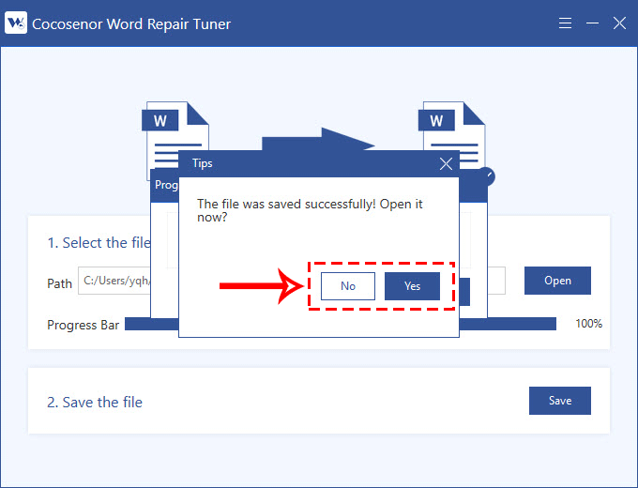
Task: Open the hamburger menu in title bar
Action: pos(565,23)
